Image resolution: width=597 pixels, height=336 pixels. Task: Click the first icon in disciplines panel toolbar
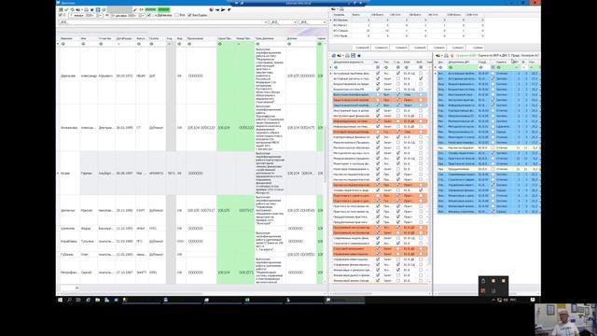pos(334,56)
